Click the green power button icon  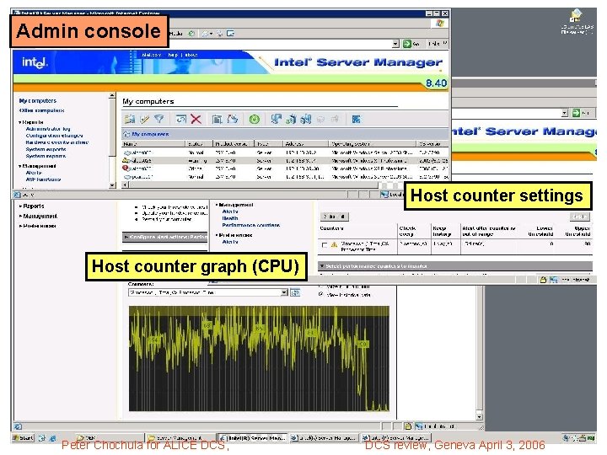(255, 119)
